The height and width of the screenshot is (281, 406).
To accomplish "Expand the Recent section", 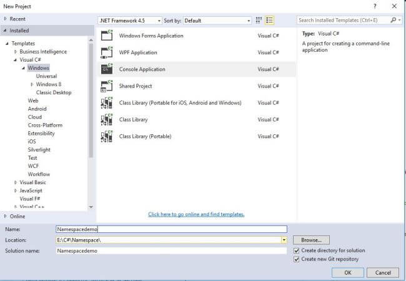I will point(5,19).
